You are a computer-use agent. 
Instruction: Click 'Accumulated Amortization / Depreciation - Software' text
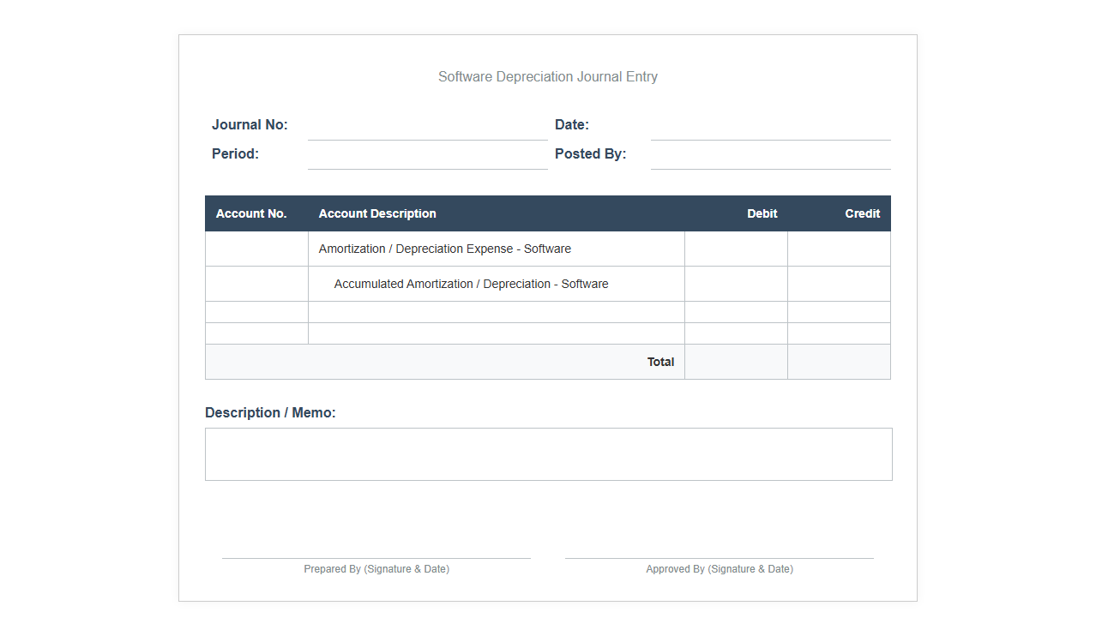pos(471,284)
